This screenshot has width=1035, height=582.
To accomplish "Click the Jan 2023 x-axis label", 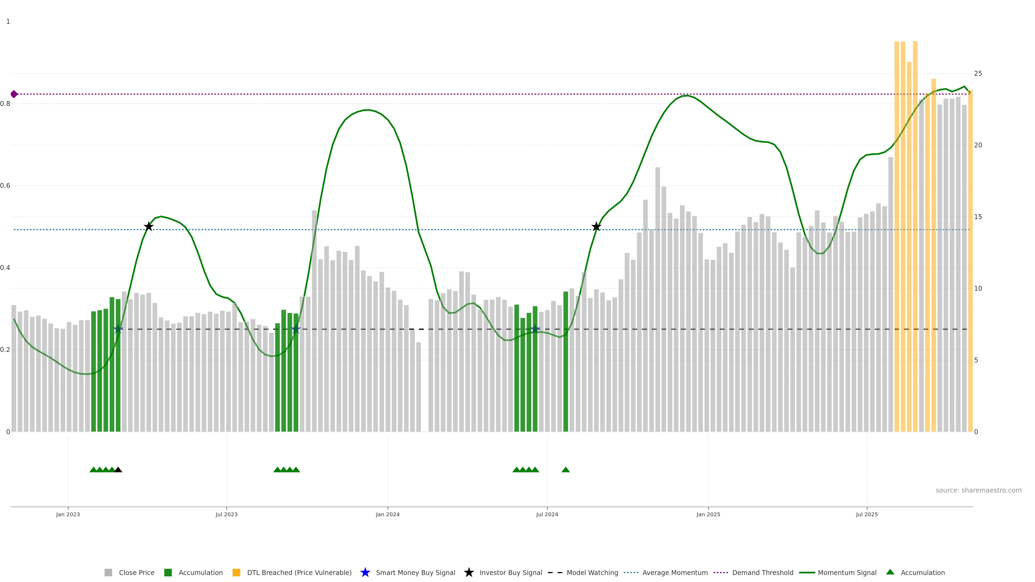I will coord(68,515).
